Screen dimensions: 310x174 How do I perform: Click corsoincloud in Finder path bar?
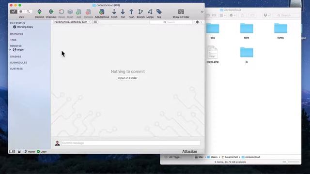point(251,157)
